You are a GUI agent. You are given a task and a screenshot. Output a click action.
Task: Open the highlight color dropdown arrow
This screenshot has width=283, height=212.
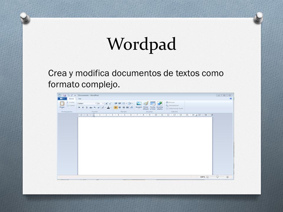click(x=106, y=107)
